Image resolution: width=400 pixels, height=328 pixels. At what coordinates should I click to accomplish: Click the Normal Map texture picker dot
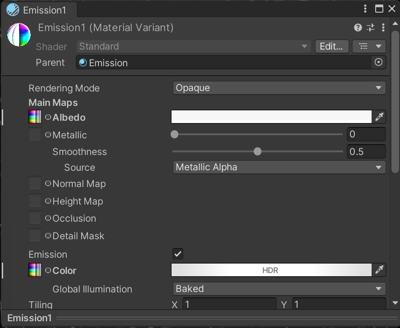[48, 184]
